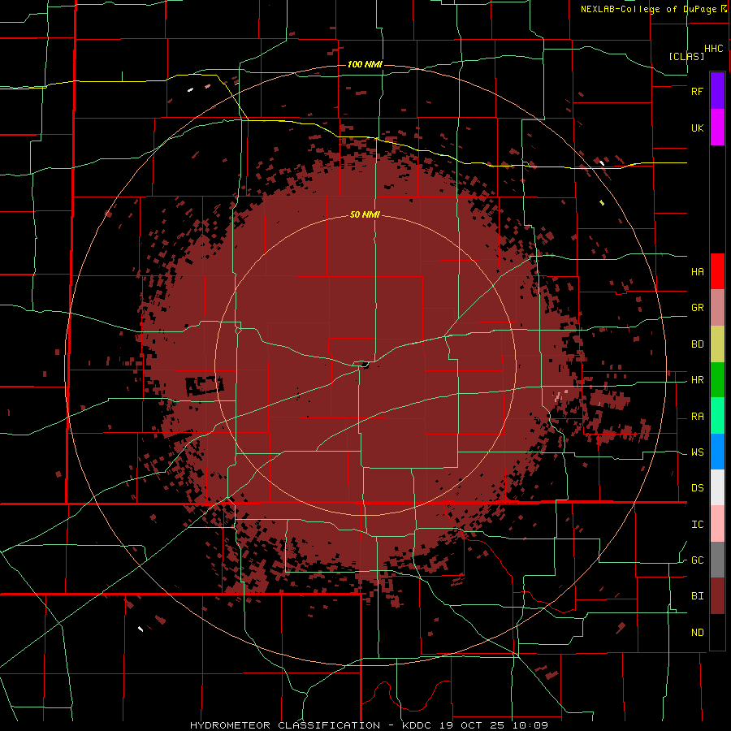Viewport: 731px width, 731px height.
Task: Click the '10:09' timestamp text
Action: tap(532, 725)
